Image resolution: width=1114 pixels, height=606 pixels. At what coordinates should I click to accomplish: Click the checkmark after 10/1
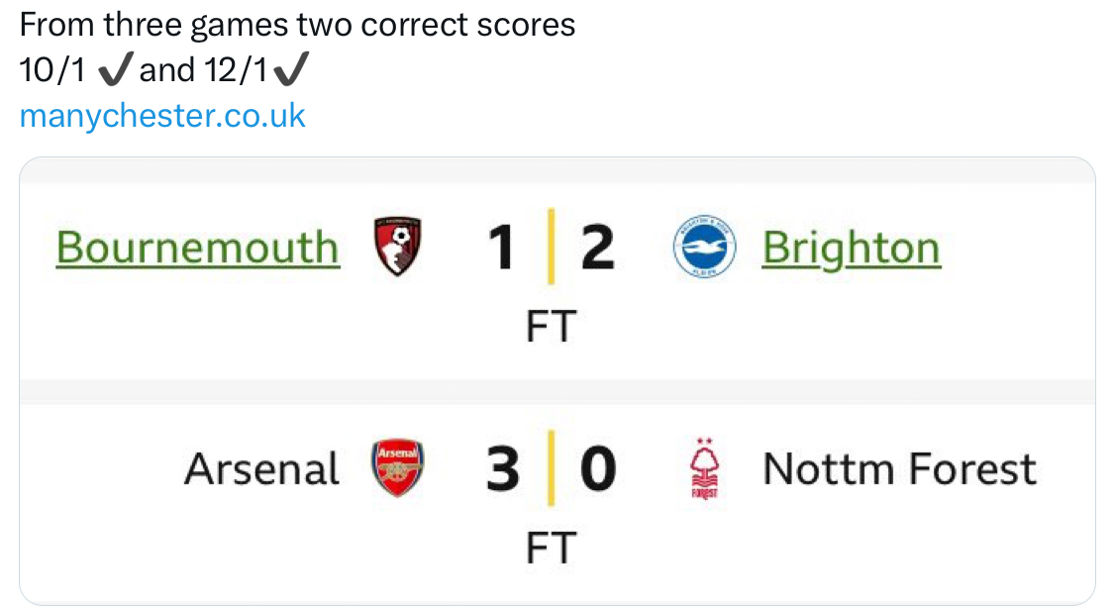[x=116, y=69]
